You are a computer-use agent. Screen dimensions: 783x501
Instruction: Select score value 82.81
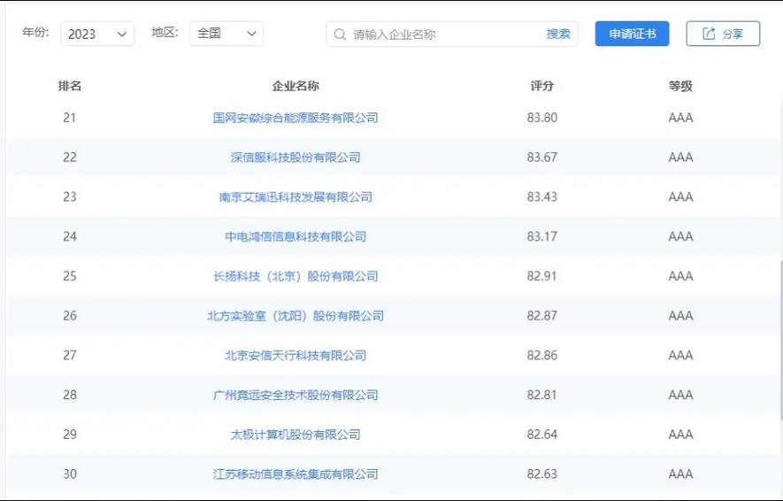[541, 395]
